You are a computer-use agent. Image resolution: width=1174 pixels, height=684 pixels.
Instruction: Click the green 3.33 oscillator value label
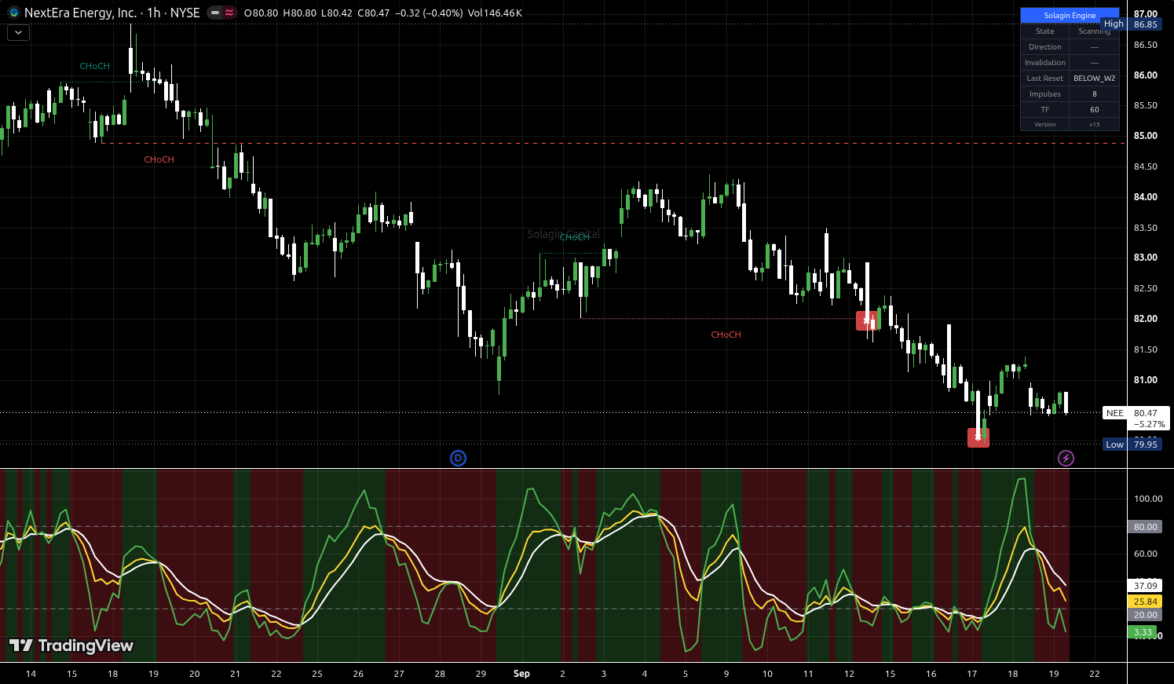(1143, 632)
